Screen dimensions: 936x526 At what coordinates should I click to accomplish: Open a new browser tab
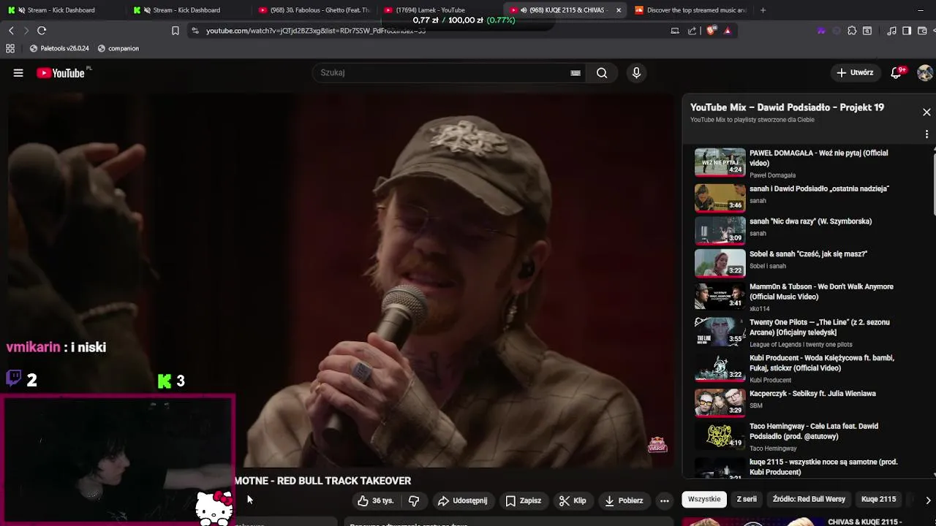coord(763,10)
